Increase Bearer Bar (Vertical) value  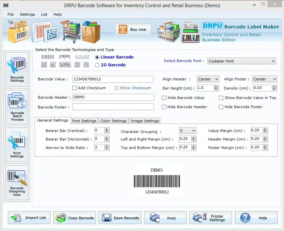click(x=107, y=129)
